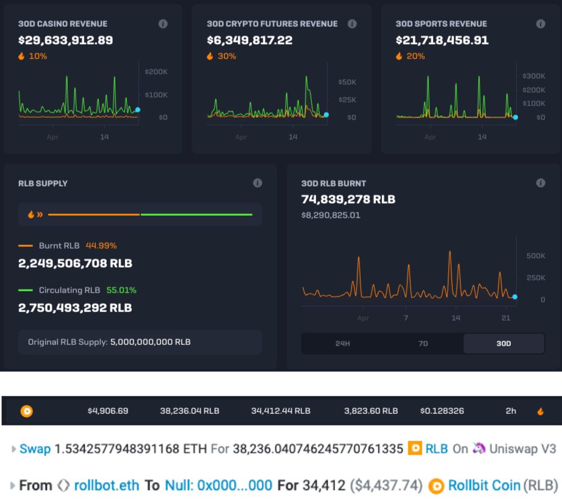The width and height of the screenshot is (562, 501).
Task: Click the $8,290,825.01 burnt dollar value
Action: 331,215
